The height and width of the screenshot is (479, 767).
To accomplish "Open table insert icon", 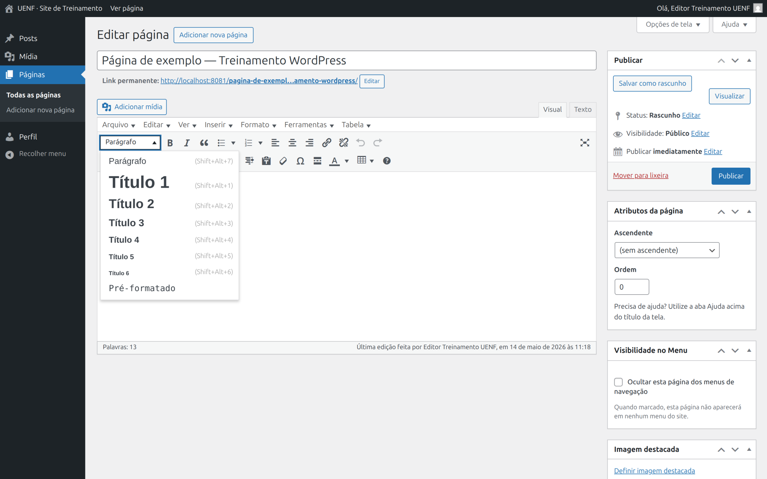I will [x=362, y=160].
